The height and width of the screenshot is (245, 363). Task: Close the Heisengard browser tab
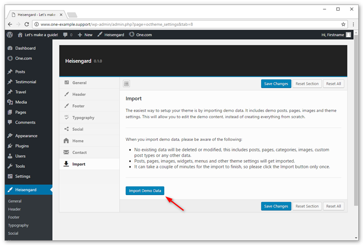click(61, 15)
